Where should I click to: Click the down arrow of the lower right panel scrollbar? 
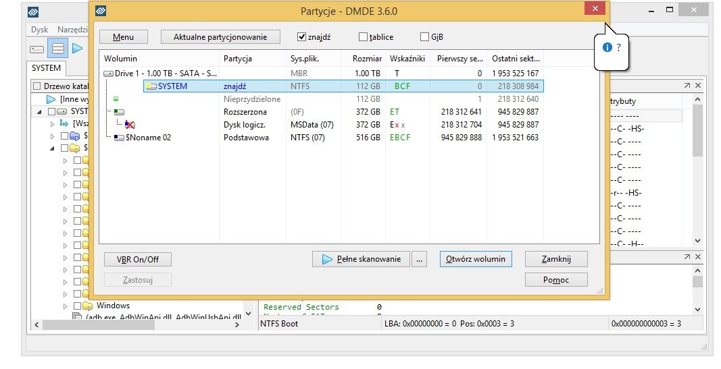(x=697, y=310)
